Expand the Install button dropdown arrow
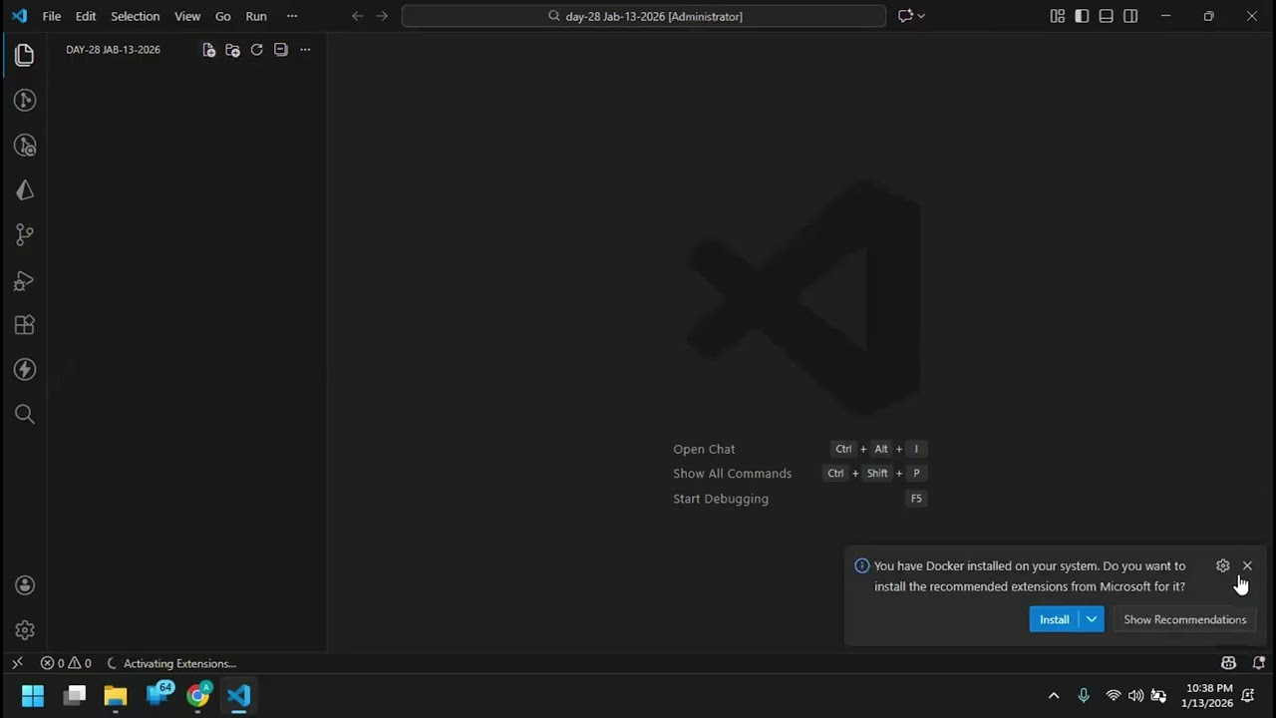1276x718 pixels. pos(1092,619)
